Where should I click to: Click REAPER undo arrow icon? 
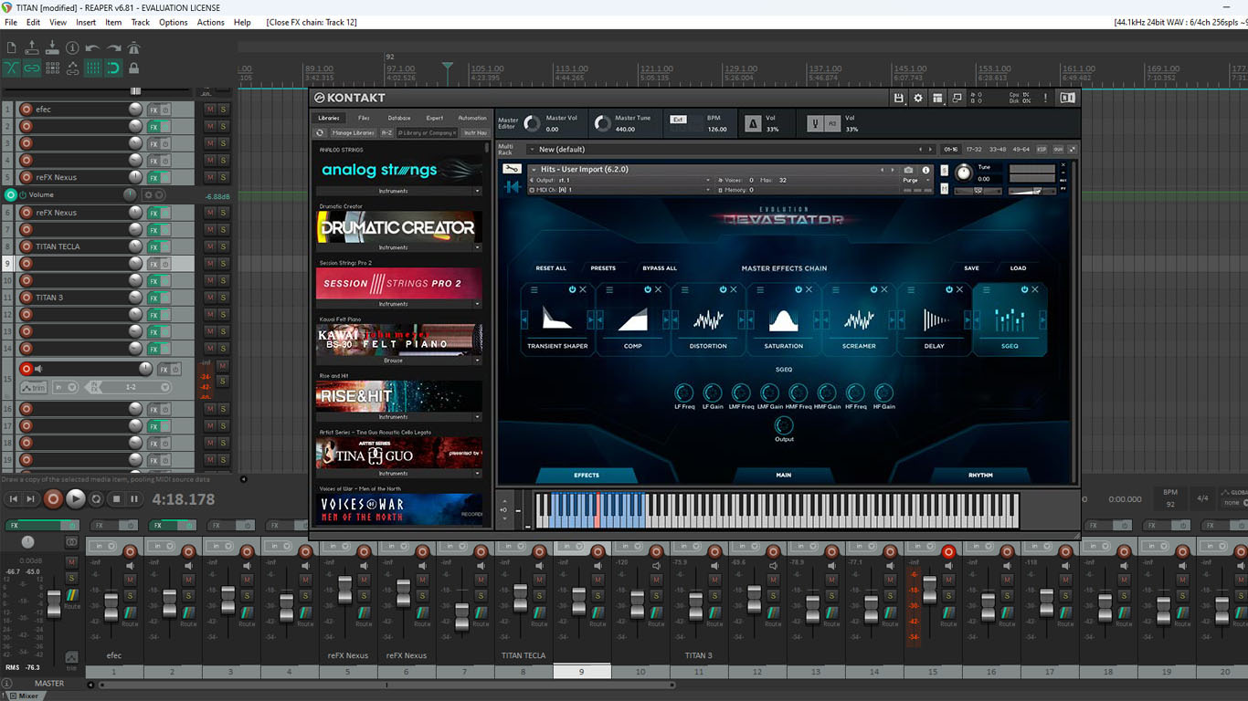92,47
